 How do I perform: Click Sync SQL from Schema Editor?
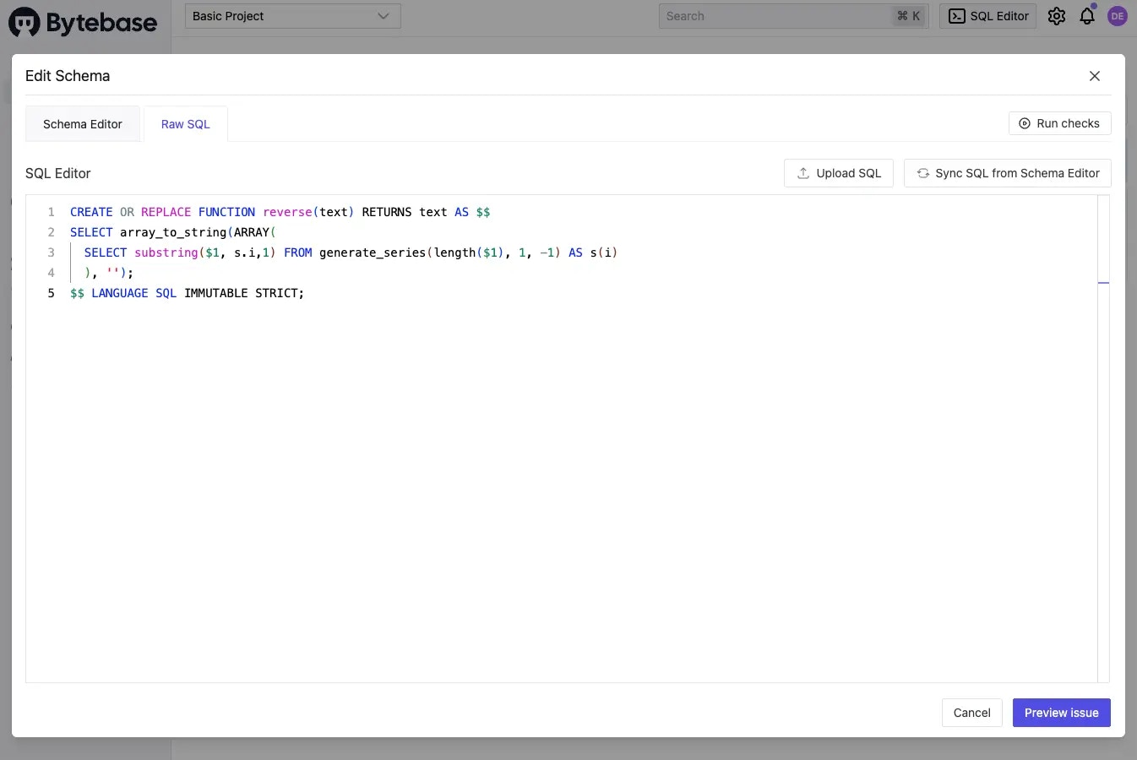pyautogui.click(x=1007, y=172)
